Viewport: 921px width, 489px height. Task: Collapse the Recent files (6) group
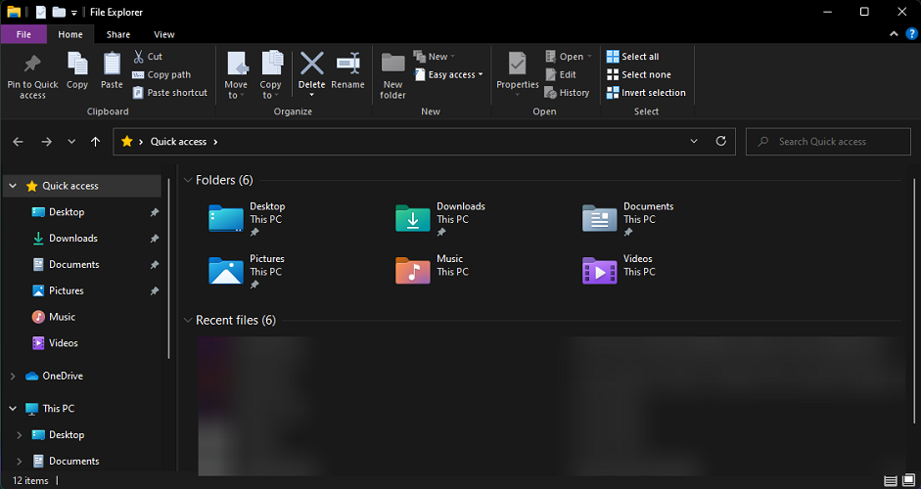pyautogui.click(x=188, y=321)
